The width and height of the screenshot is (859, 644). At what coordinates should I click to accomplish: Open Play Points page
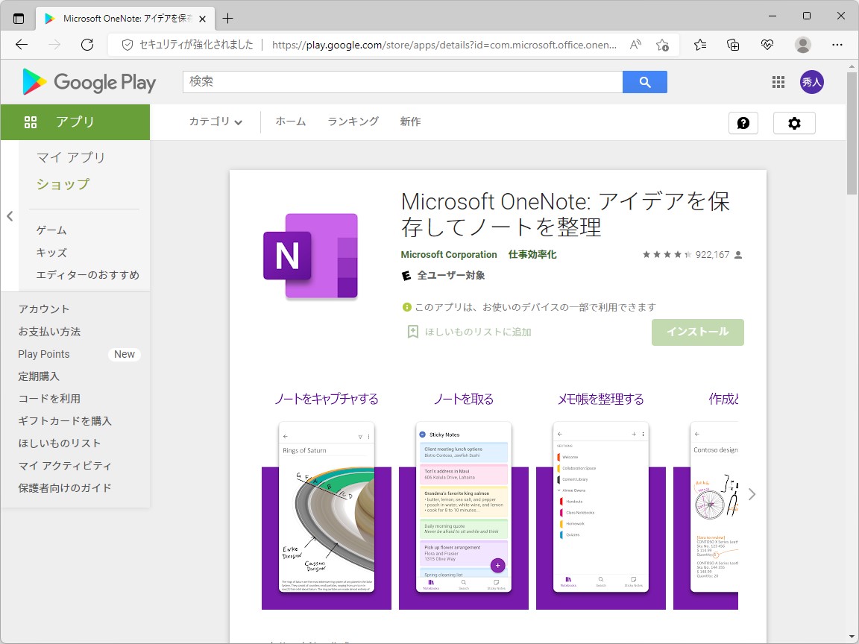tap(44, 354)
